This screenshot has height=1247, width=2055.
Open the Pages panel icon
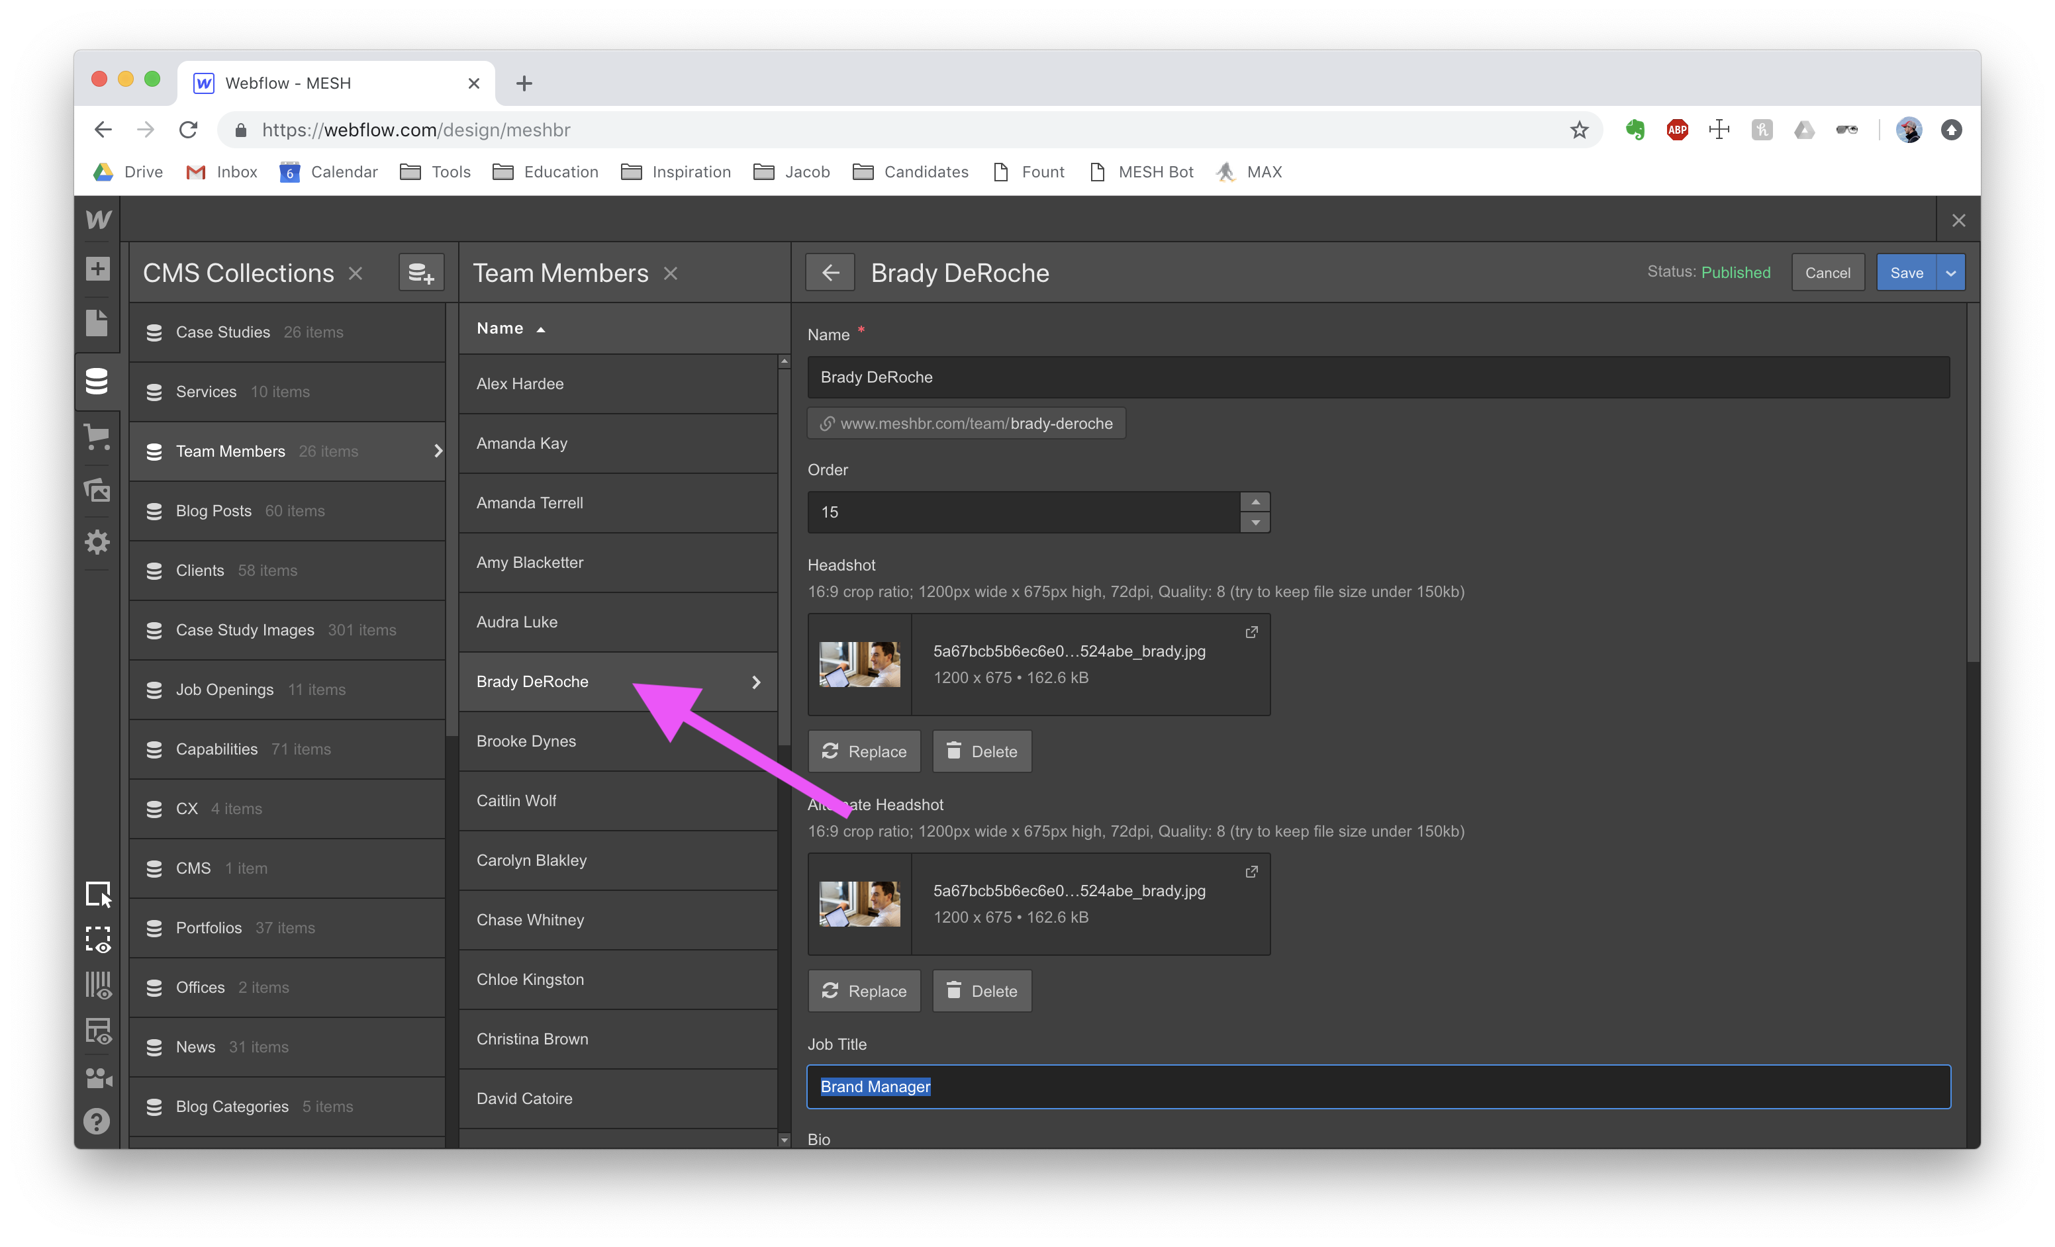point(97,324)
